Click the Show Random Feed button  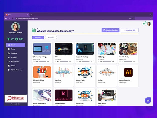[x=110, y=30]
